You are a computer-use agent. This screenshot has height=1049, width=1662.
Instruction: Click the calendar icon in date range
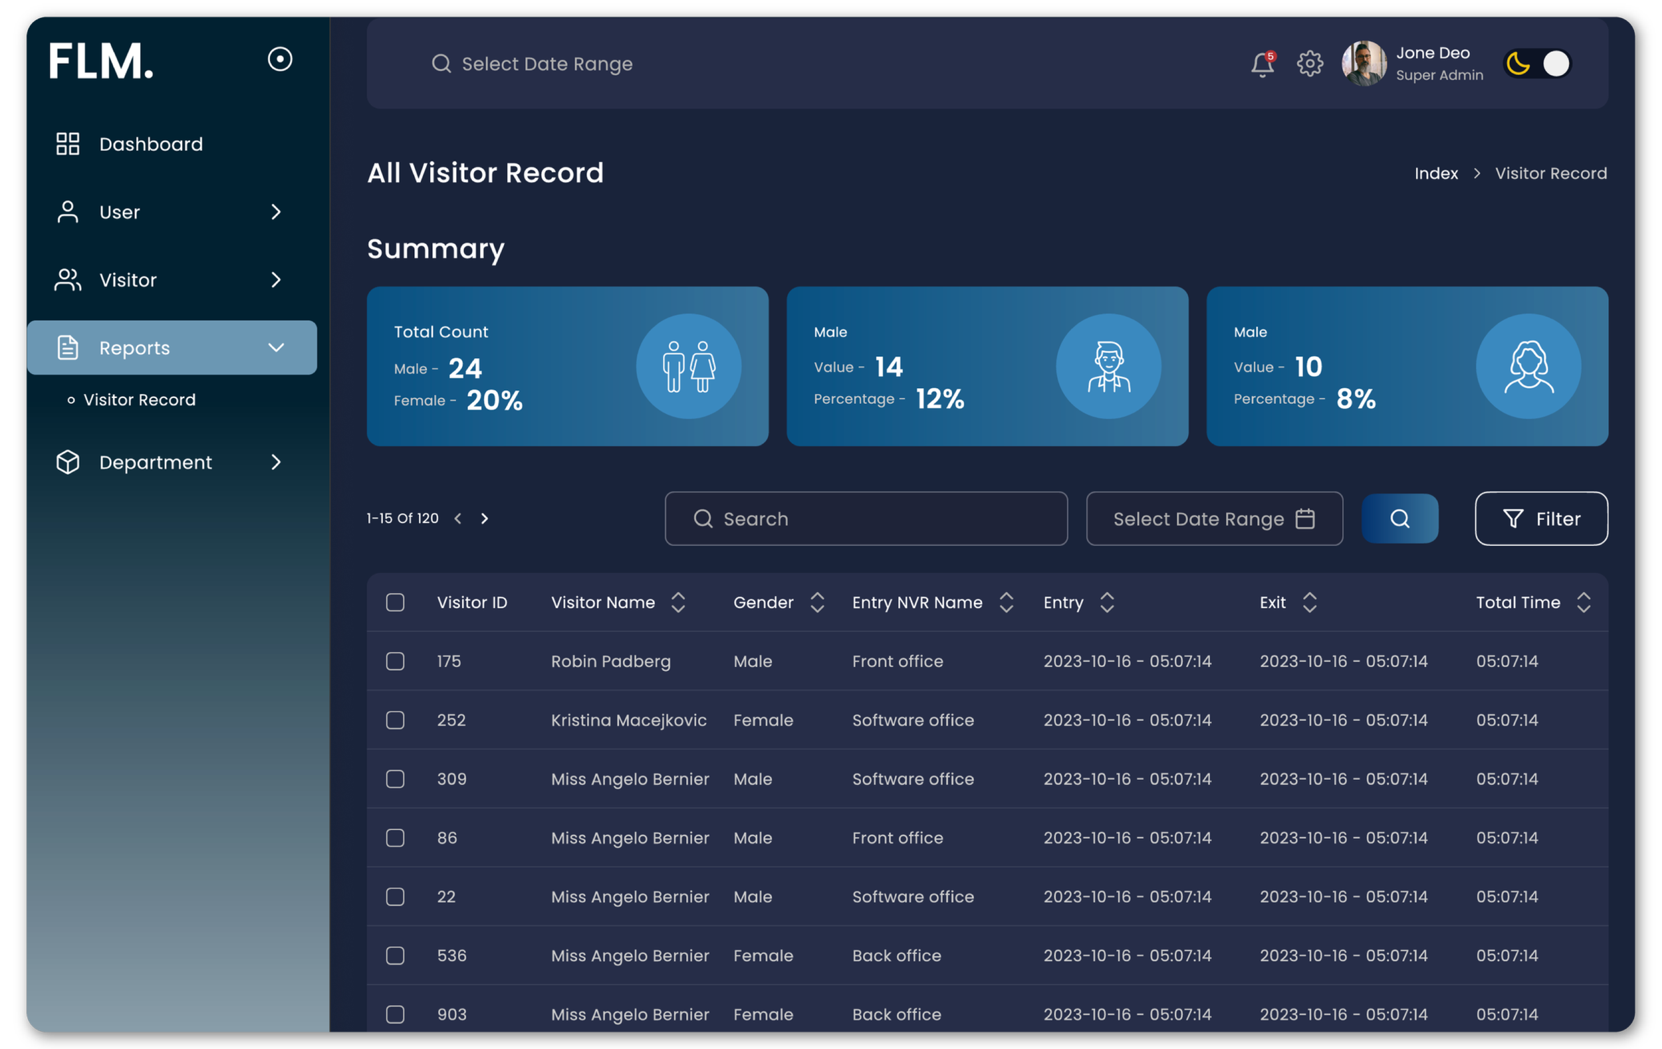click(x=1304, y=519)
